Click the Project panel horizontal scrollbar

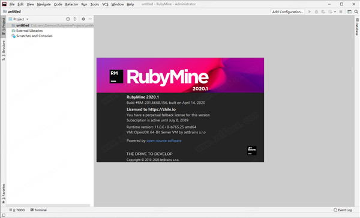pos(48,205)
